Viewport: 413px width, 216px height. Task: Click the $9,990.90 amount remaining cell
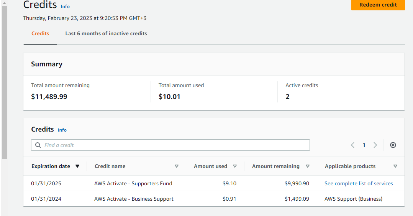coord(297,183)
